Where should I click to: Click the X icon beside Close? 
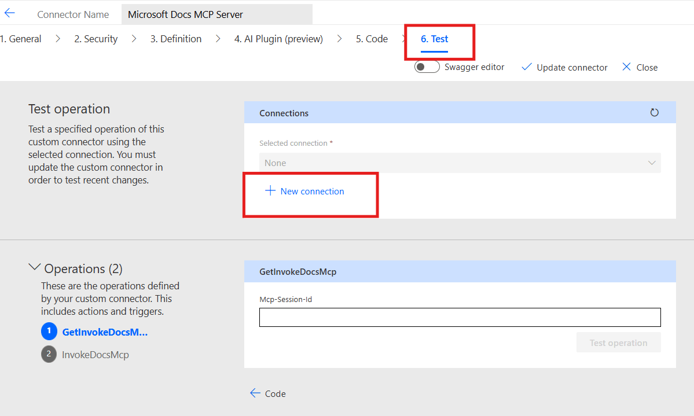click(626, 67)
